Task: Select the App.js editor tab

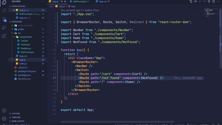Action: [55, 1]
